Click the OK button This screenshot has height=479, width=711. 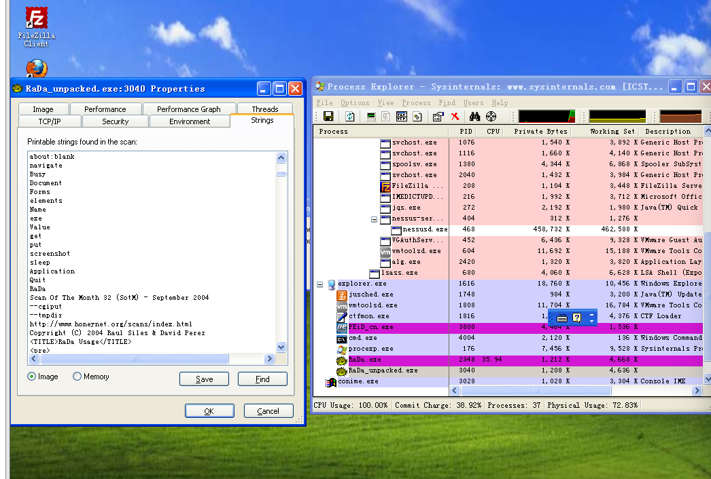click(209, 410)
